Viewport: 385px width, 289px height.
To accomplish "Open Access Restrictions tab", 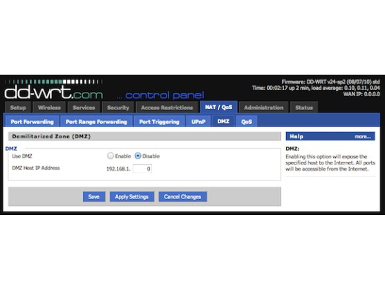I will click(x=167, y=108).
